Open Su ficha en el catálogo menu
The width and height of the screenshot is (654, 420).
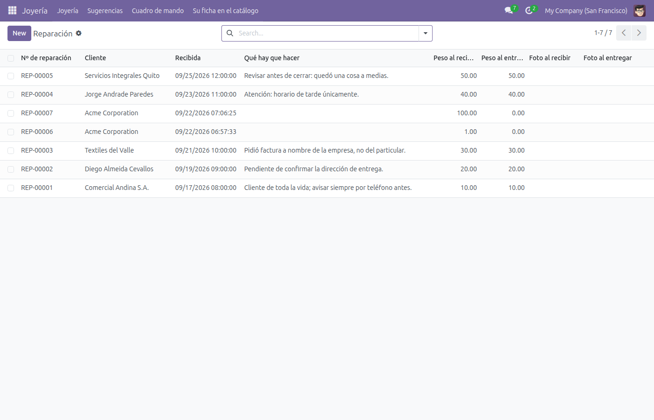[226, 10]
